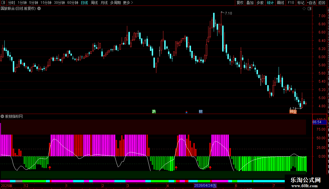
Task: Open dropdown next to 国旅联合 title
Action: coord(39,9)
